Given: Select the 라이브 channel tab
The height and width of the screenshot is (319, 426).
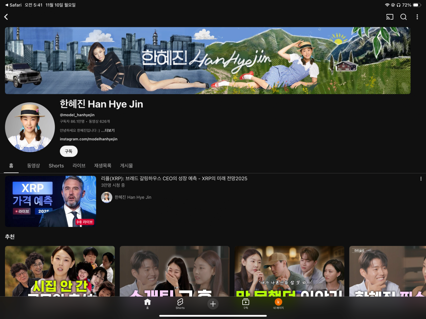Looking at the screenshot, I should 79,165.
